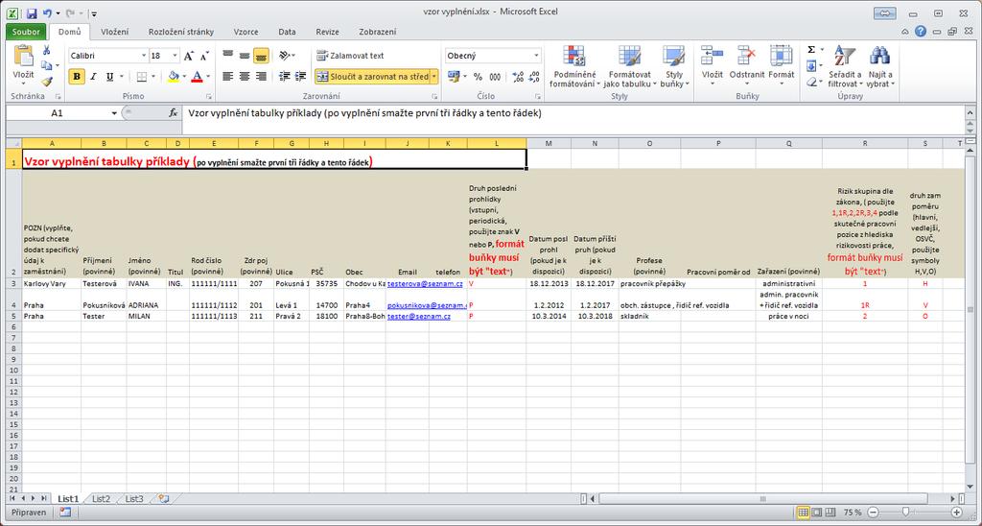The height and width of the screenshot is (526, 982).
Task: Click the zoom in plus button
Action: (956, 513)
